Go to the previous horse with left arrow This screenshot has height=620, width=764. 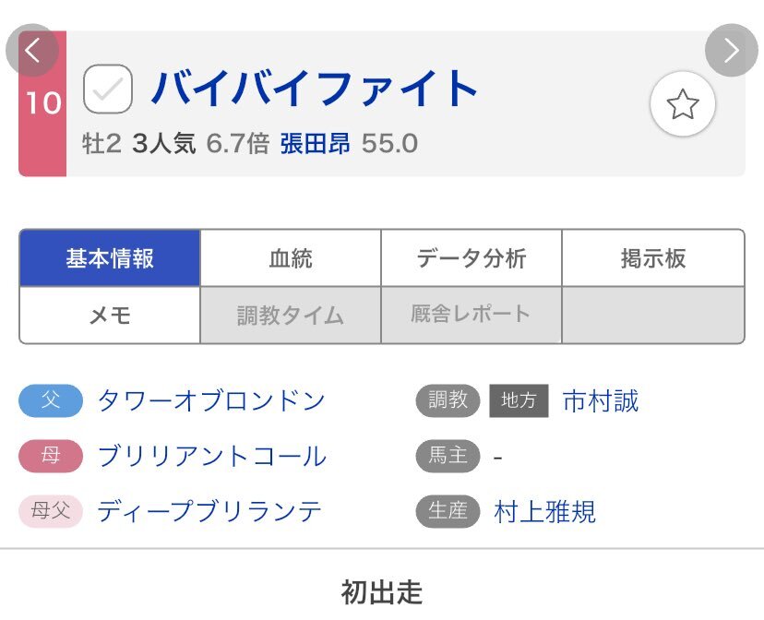(x=32, y=50)
